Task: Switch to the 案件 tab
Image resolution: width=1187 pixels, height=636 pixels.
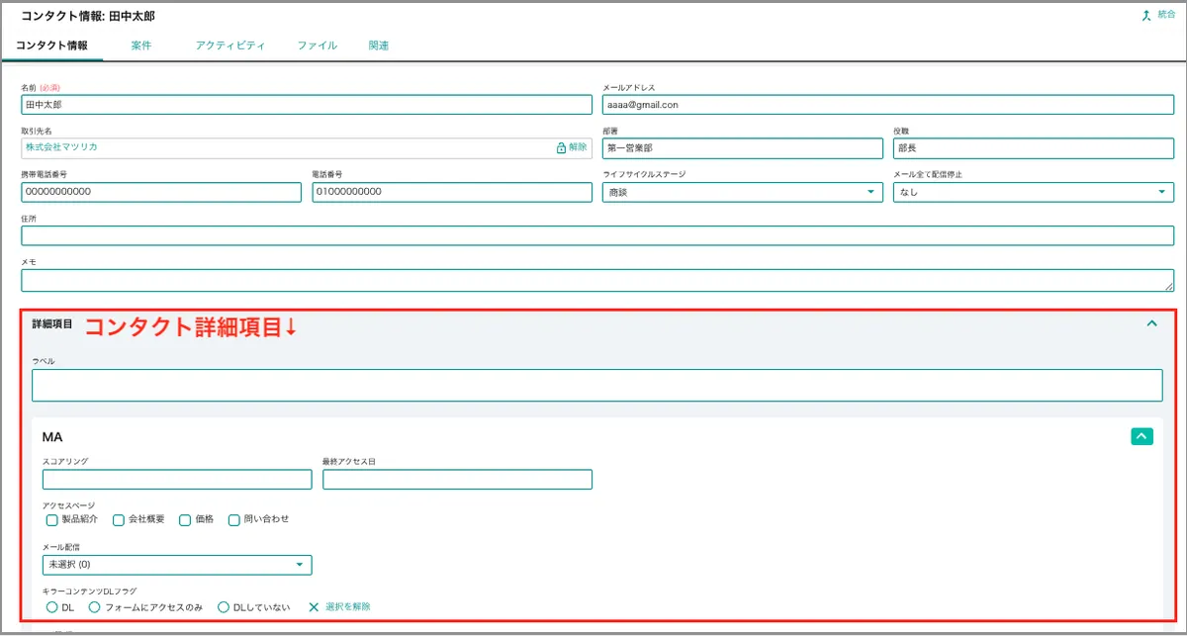Action: (141, 45)
